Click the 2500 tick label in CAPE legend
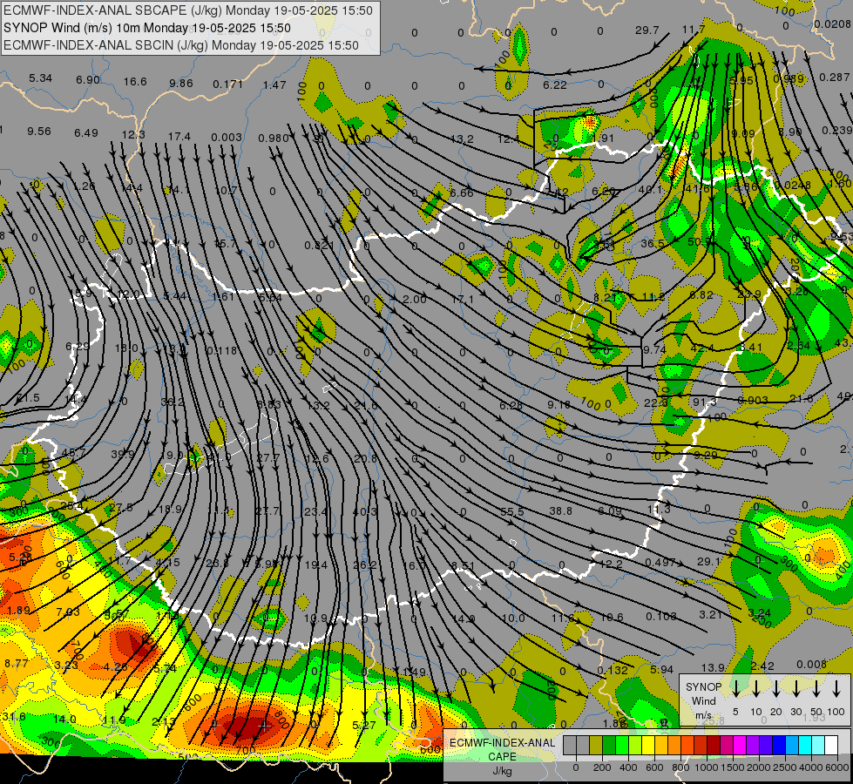Screen dimensions: 853x784 point(785,767)
